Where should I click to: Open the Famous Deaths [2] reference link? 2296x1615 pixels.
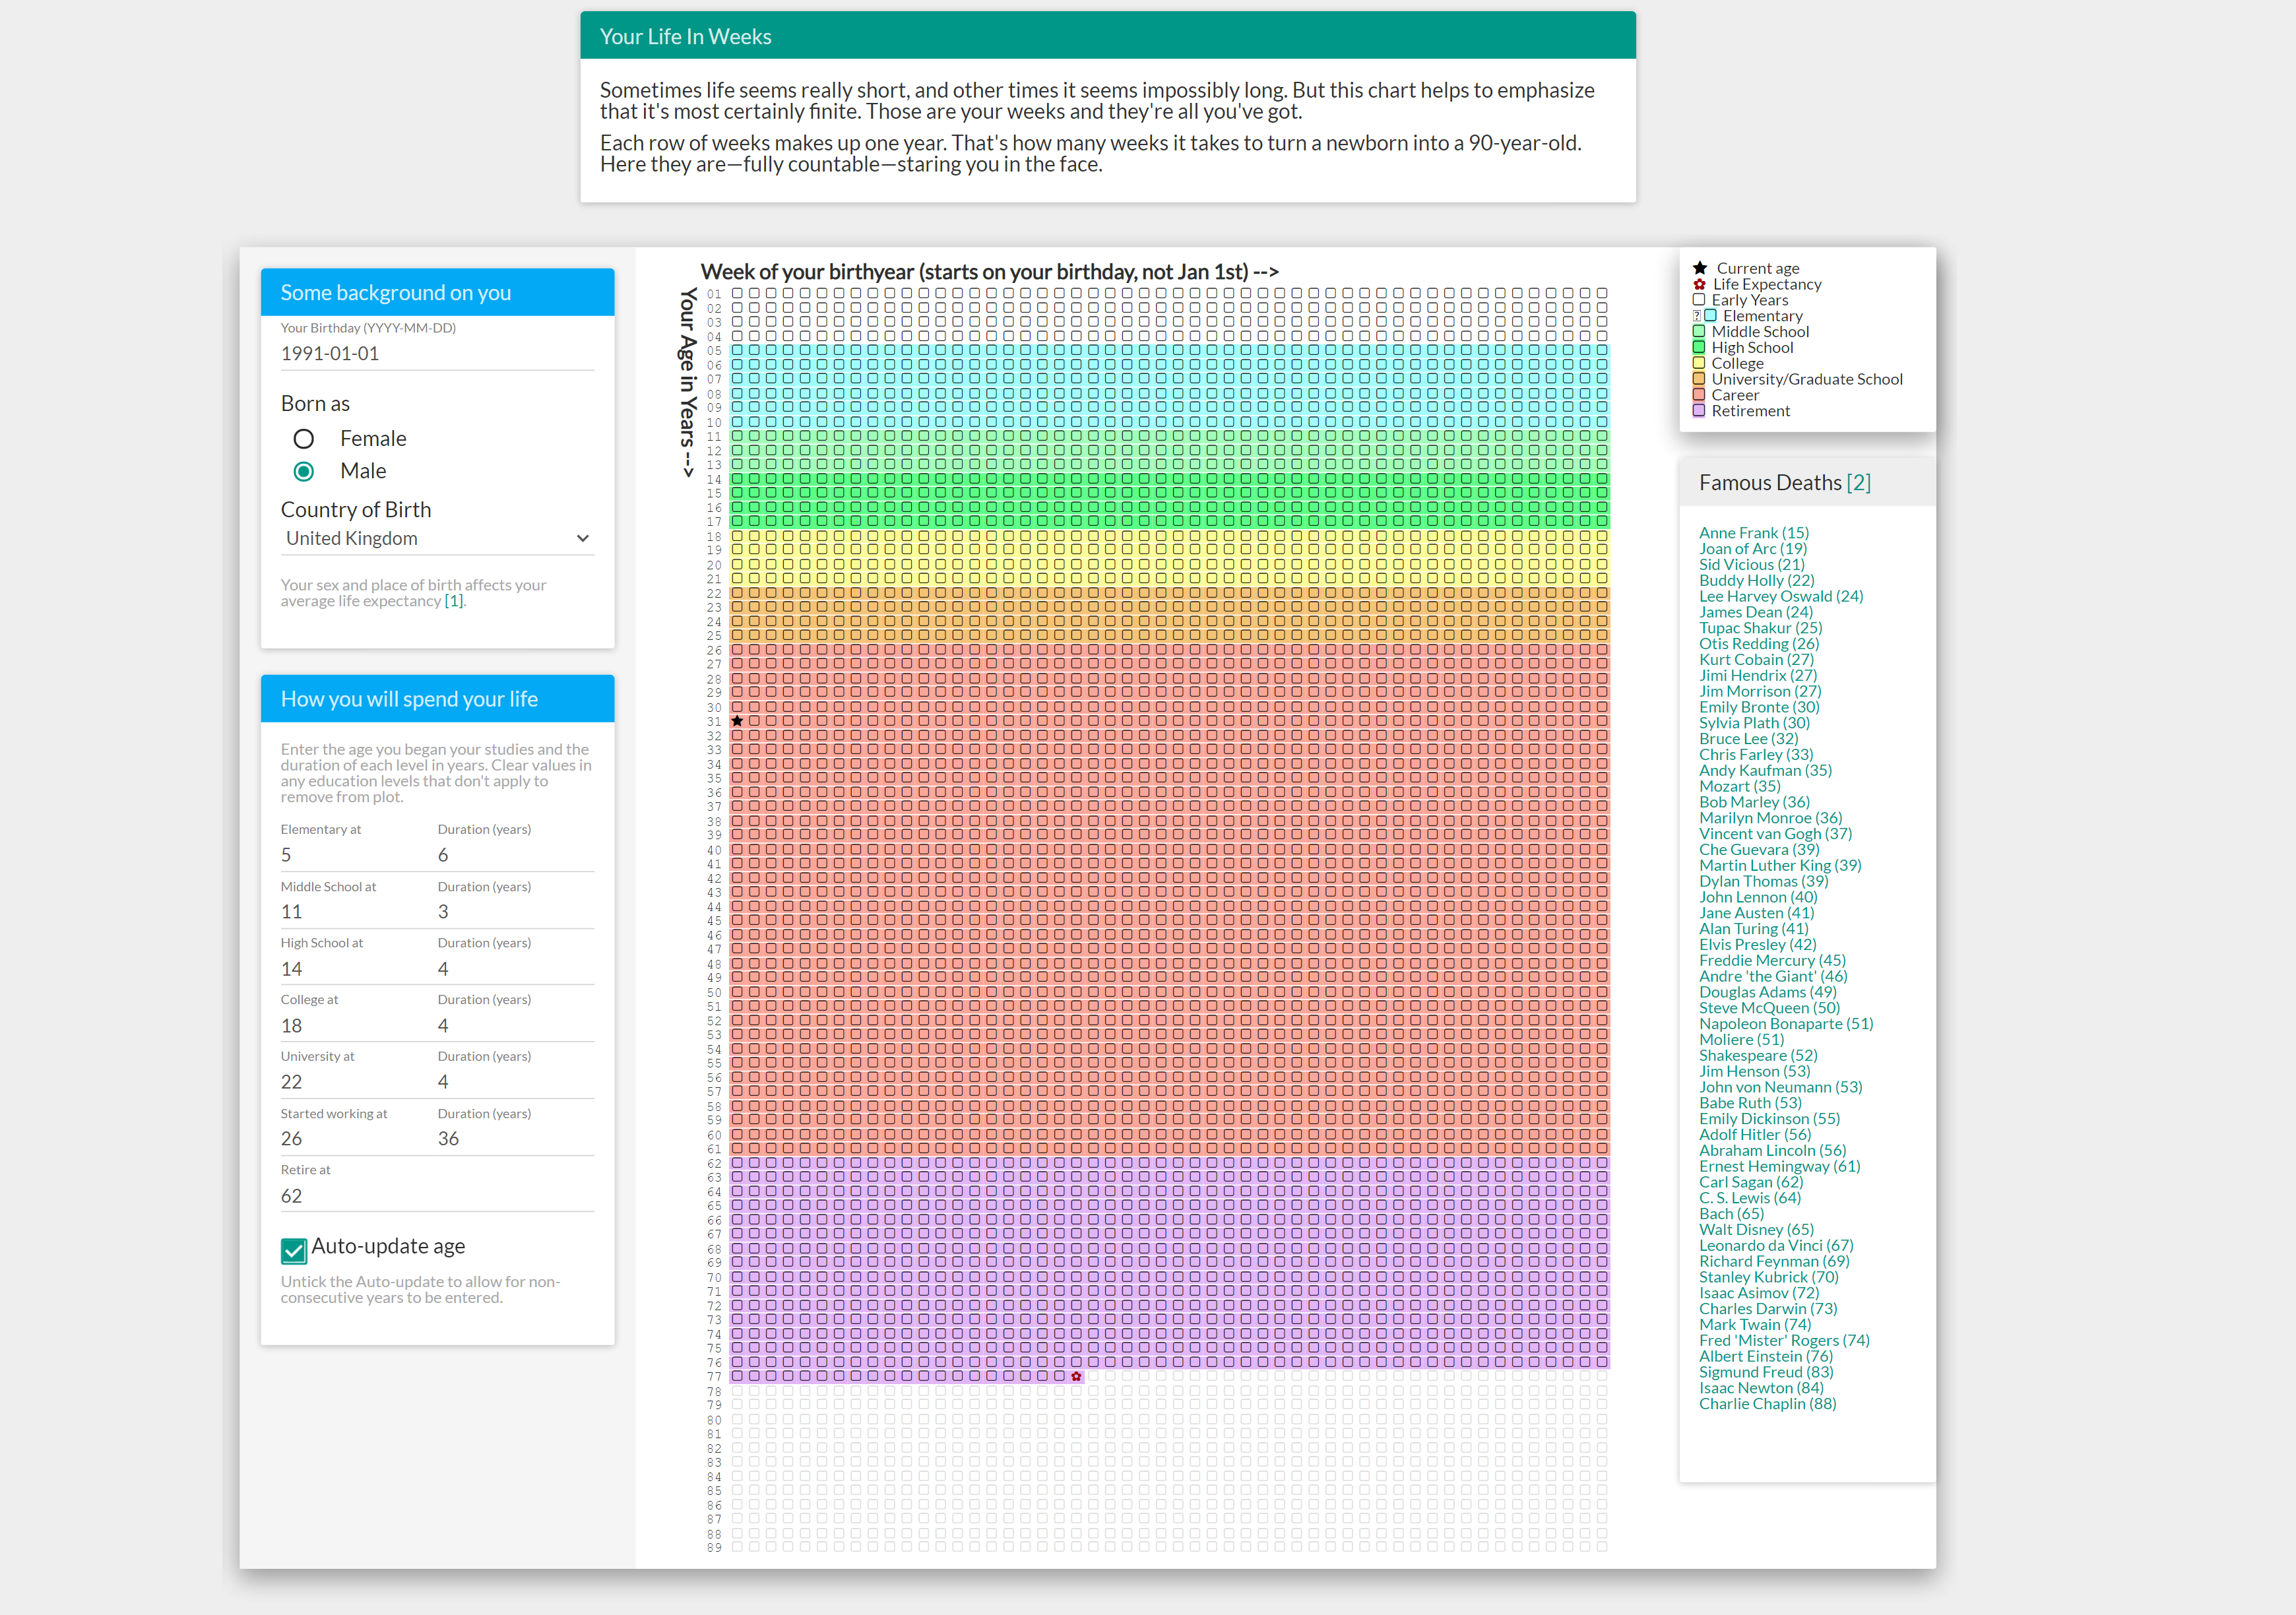coord(1858,483)
